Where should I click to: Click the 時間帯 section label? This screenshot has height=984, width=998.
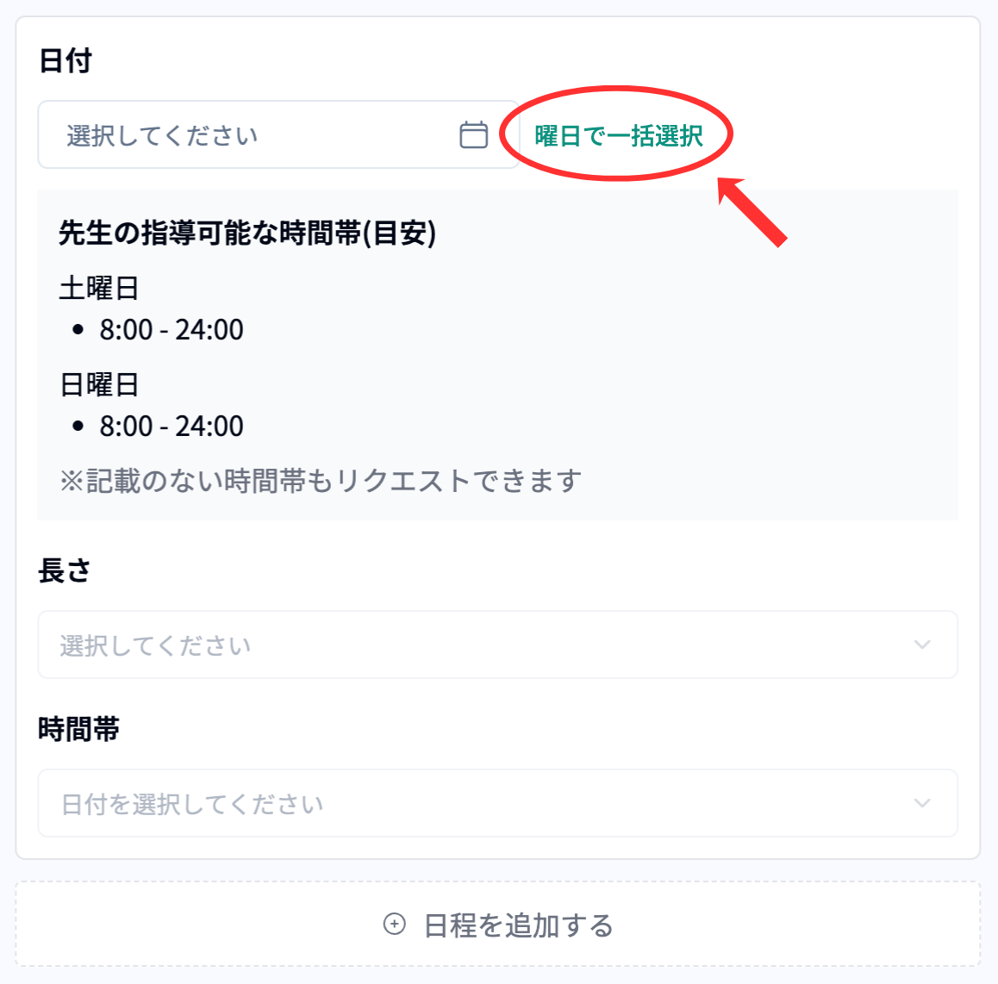tap(78, 729)
